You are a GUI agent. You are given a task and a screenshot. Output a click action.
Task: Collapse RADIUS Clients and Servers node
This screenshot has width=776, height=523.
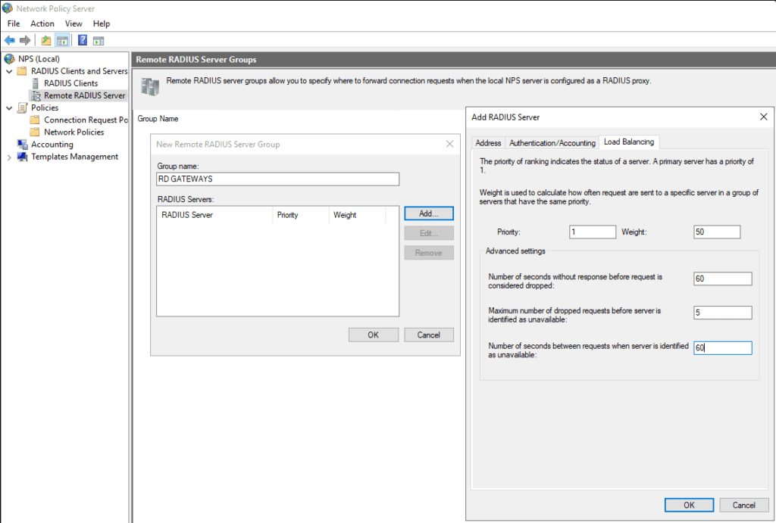9,71
